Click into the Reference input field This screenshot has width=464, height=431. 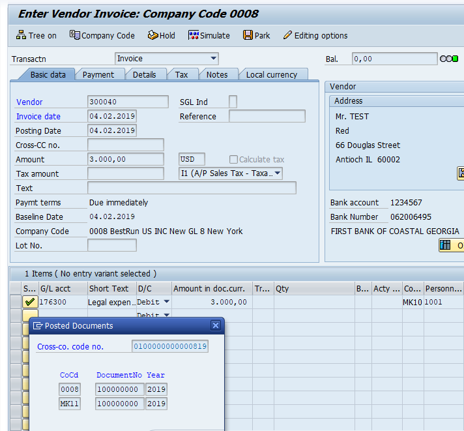click(267, 117)
